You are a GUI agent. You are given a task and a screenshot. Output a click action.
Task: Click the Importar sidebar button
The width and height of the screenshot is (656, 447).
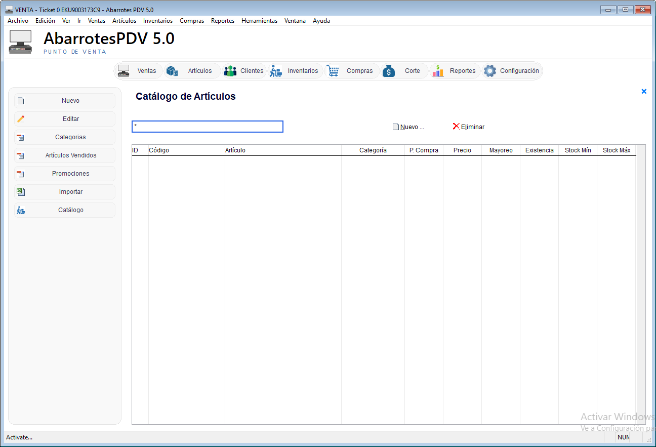tap(65, 192)
